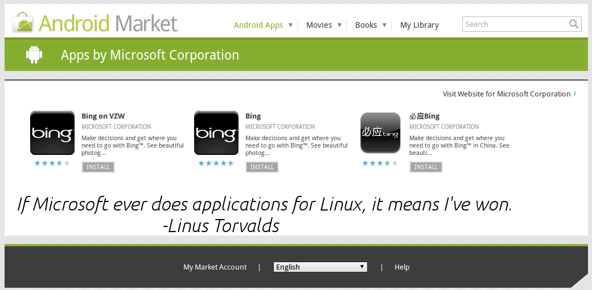The image size is (592, 290).
Task: Visit Website for Microsoft Corporation link
Action: [x=507, y=94]
